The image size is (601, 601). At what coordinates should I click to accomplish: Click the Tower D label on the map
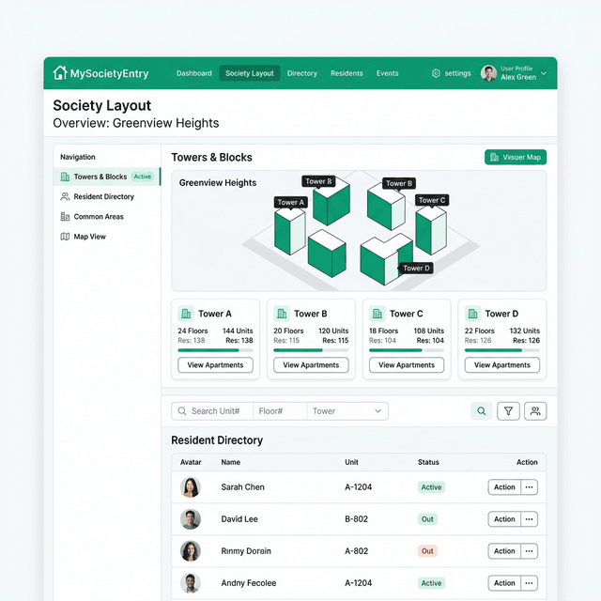tap(416, 269)
